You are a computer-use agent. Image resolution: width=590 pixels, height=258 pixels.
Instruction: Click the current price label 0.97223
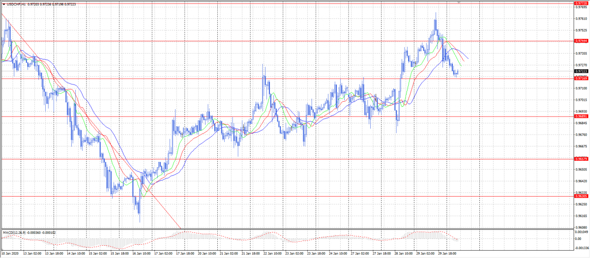(x=581, y=71)
